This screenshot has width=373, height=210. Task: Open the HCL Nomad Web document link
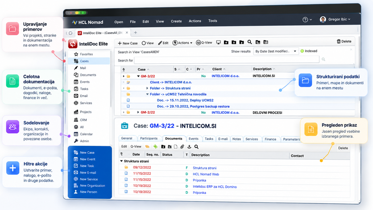pos(206,174)
